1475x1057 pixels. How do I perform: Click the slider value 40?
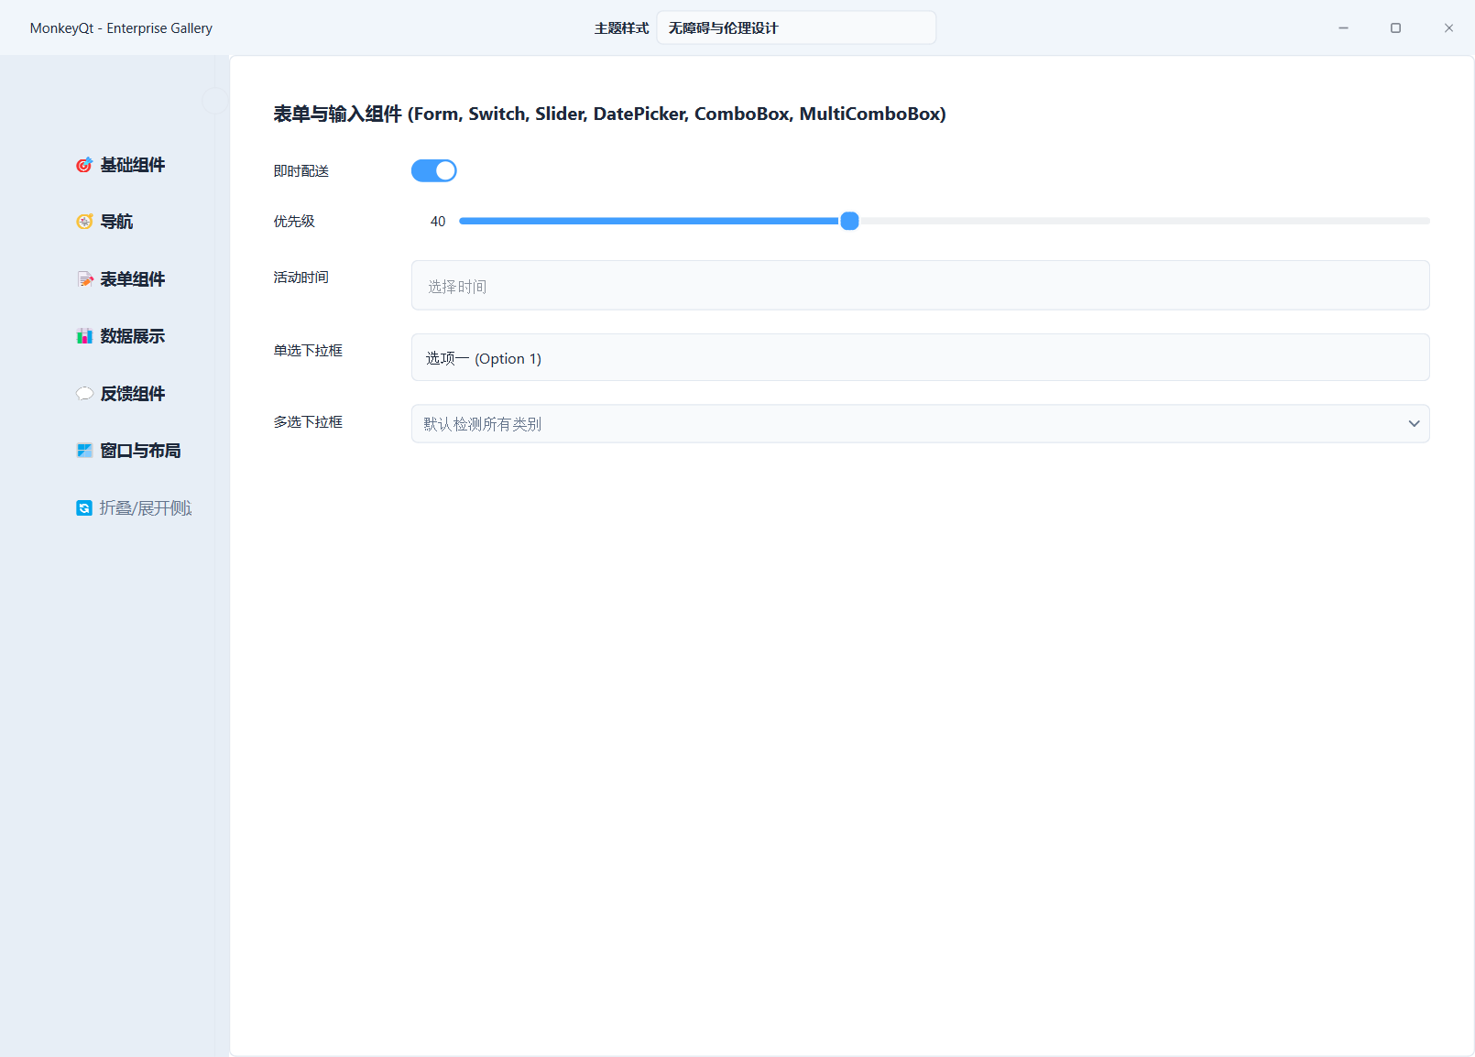pos(438,222)
